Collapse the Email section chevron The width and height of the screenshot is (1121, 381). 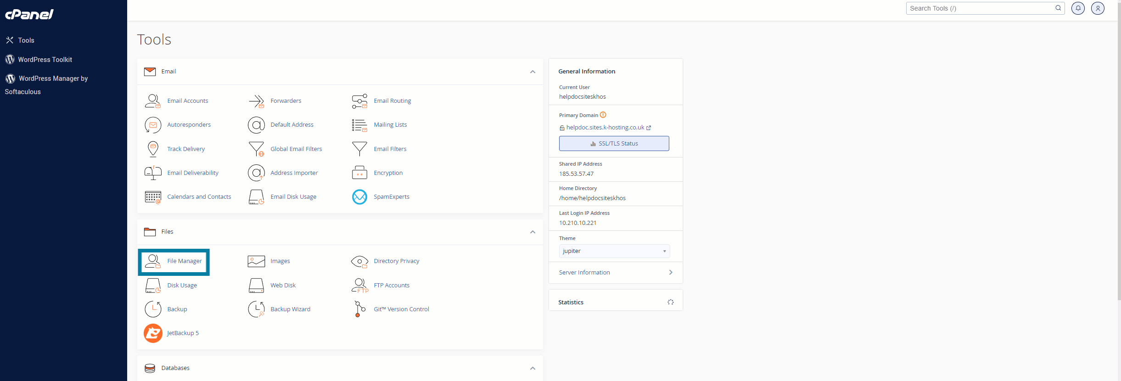[532, 72]
